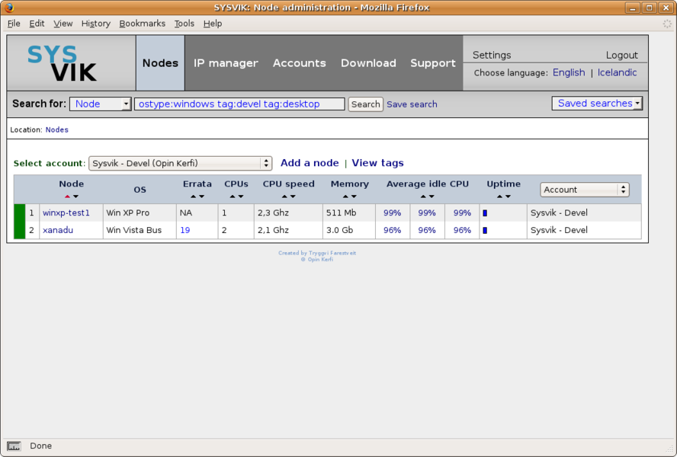
Task: Sort Average idle CPU ascending
Action: point(423,197)
